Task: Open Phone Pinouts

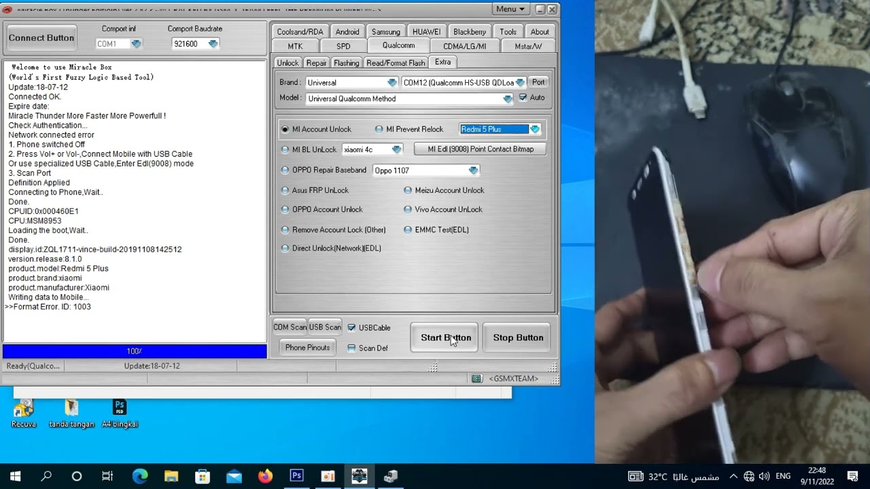Action: click(x=307, y=347)
